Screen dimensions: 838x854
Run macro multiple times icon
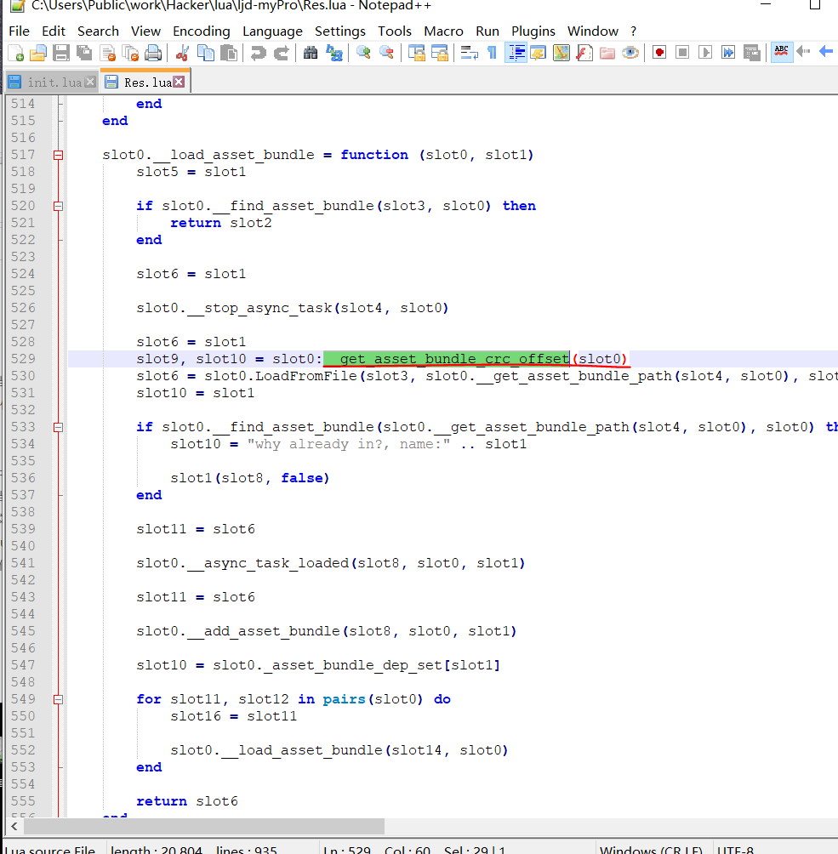click(728, 53)
